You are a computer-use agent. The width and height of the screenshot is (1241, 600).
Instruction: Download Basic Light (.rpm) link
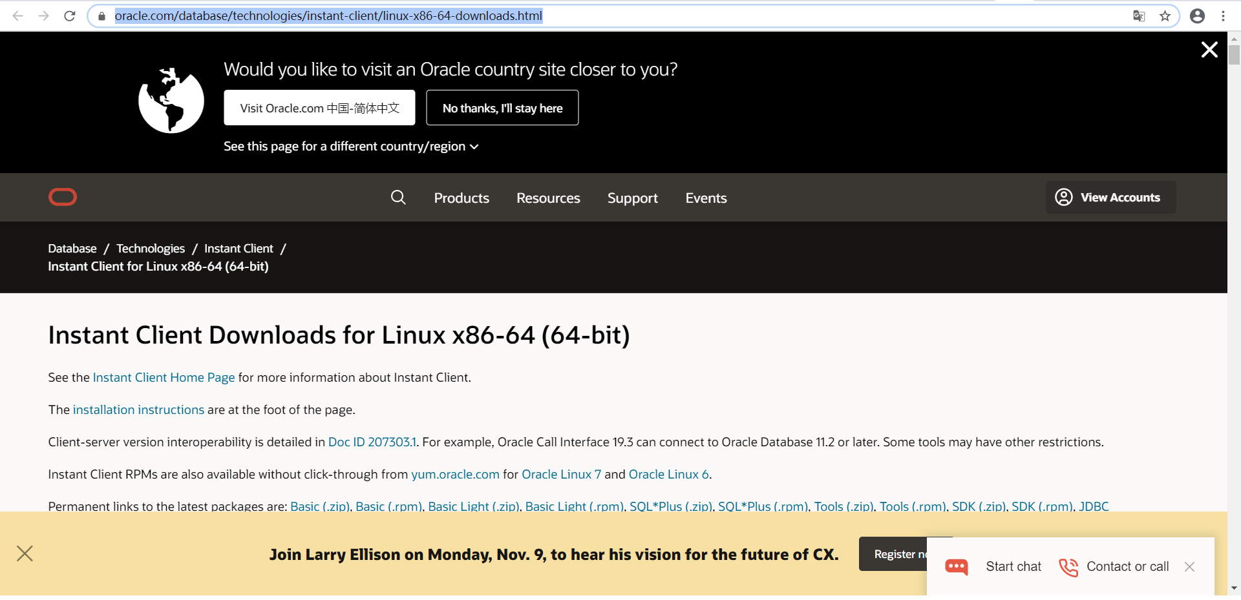coord(574,506)
